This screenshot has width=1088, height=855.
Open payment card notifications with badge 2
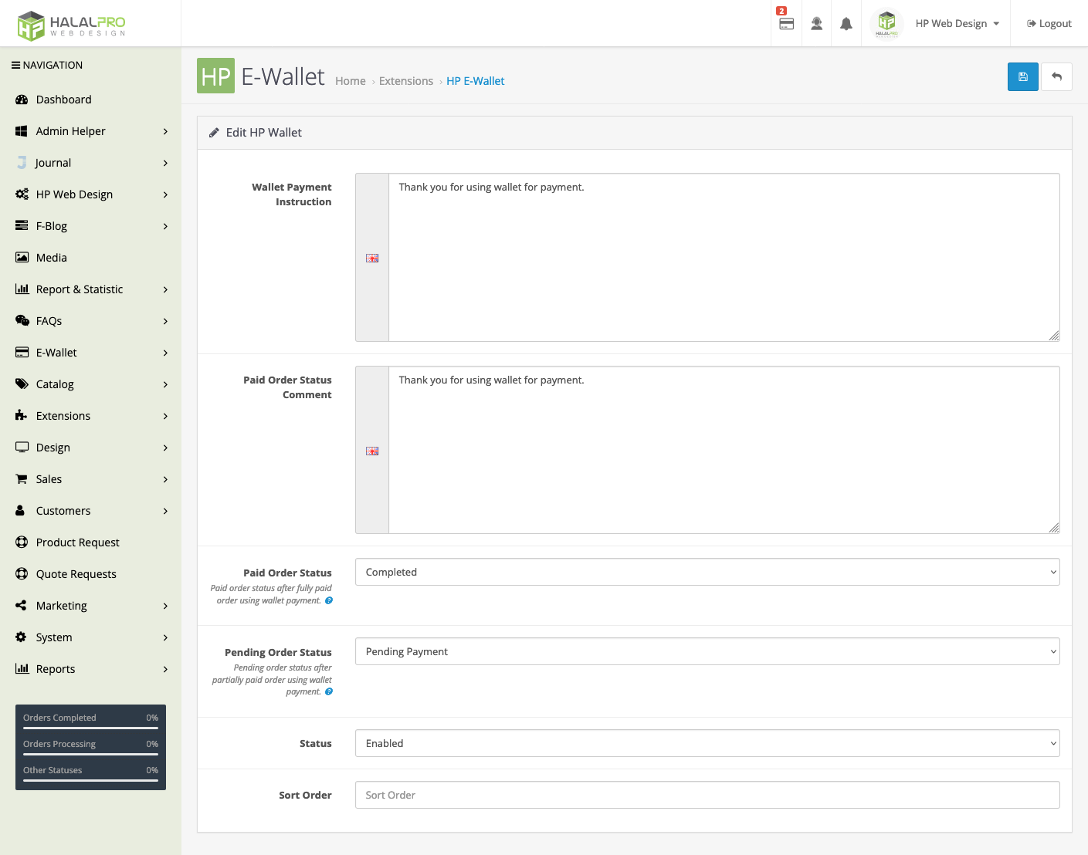[x=786, y=23]
